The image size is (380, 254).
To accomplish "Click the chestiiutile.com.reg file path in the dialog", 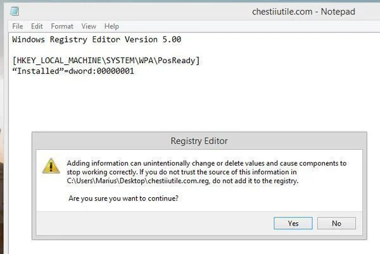I will pyautogui.click(x=138, y=181).
